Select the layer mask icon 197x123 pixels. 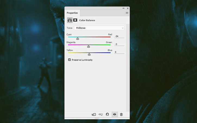[x=75, y=20]
